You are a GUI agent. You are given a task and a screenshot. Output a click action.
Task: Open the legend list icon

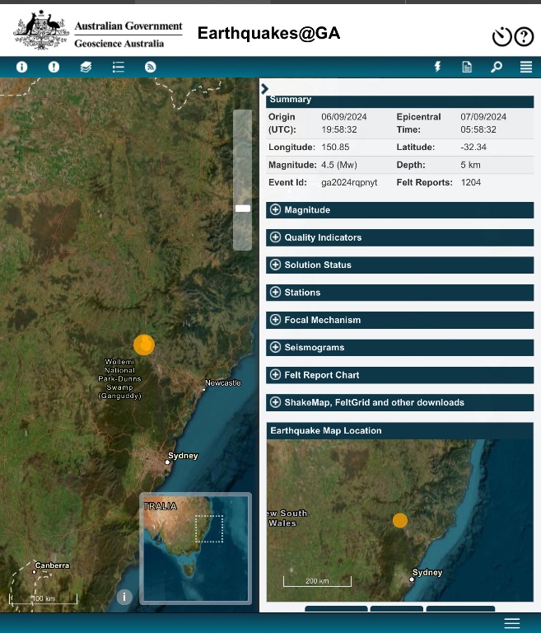click(119, 67)
